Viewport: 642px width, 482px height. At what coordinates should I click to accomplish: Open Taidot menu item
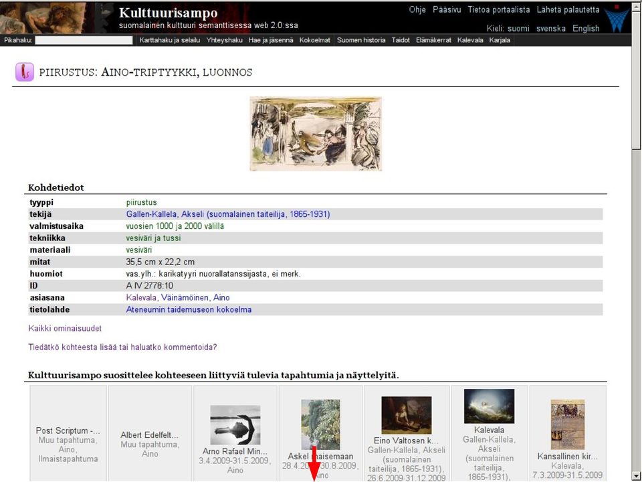[401, 40]
